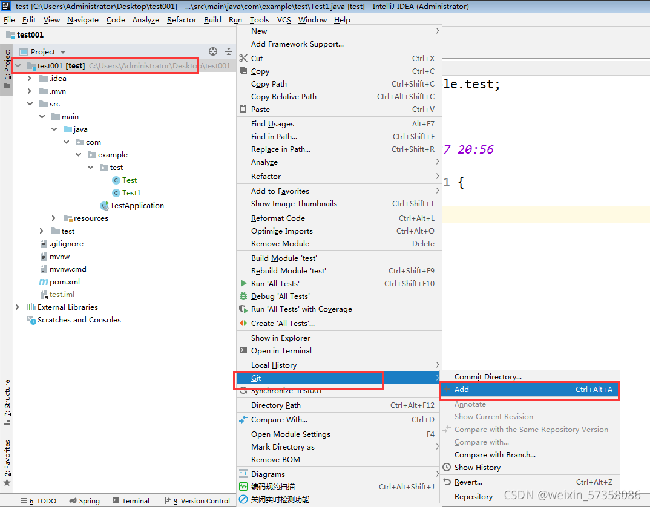Viewport: 650px width, 507px height.
Task: Choose Copy Relative Path
Action: point(338,97)
